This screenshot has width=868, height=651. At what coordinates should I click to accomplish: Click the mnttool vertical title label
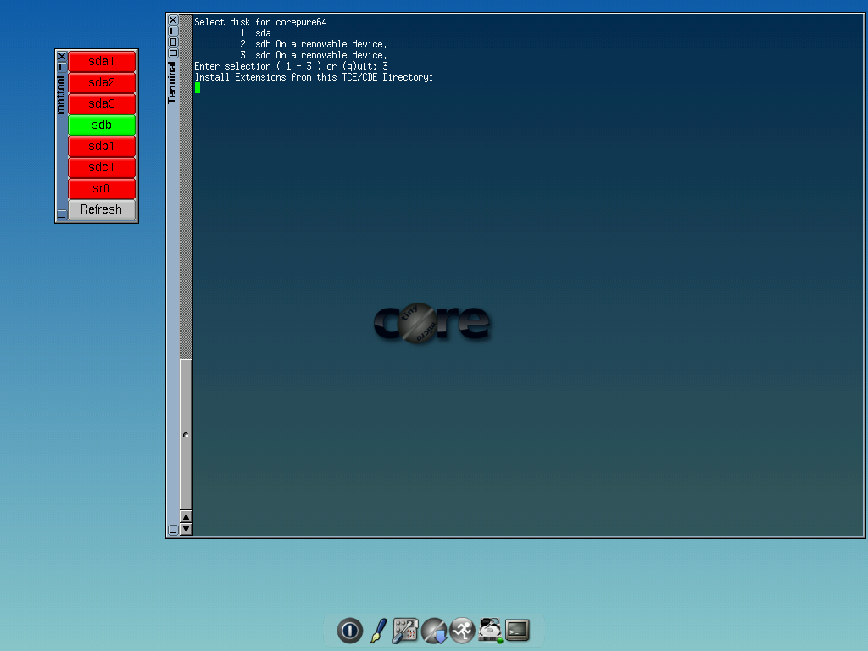pos(61,95)
